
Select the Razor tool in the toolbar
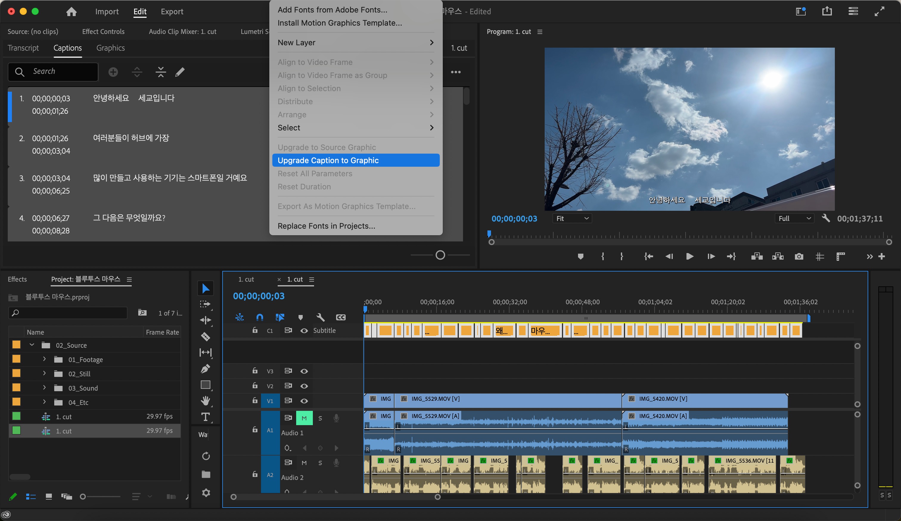[x=205, y=336]
